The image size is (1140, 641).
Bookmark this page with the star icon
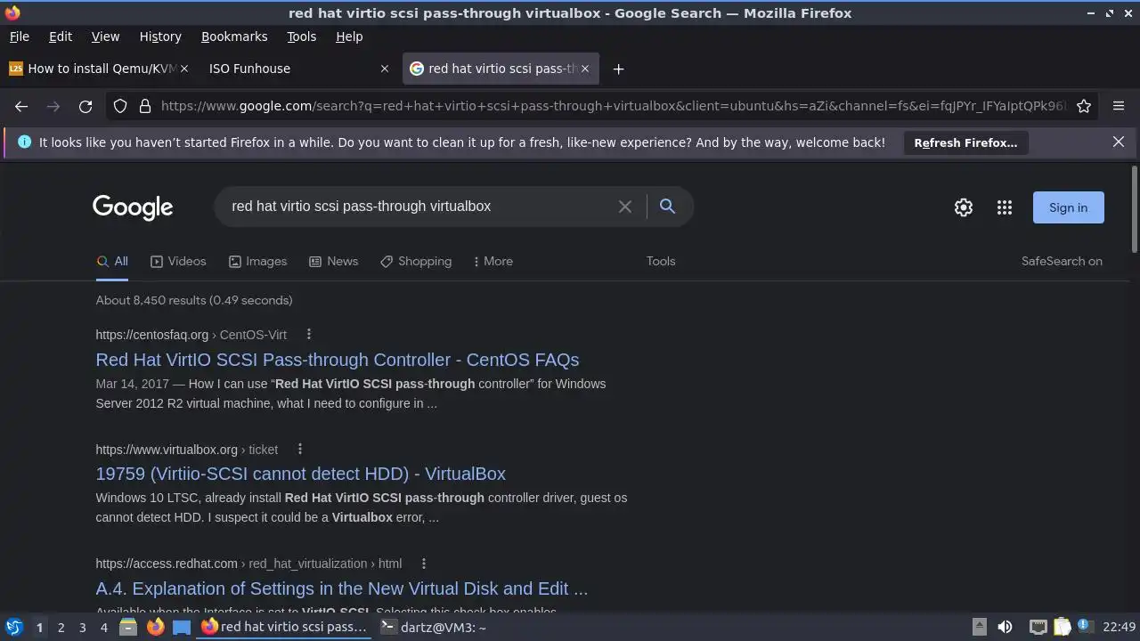1084,106
